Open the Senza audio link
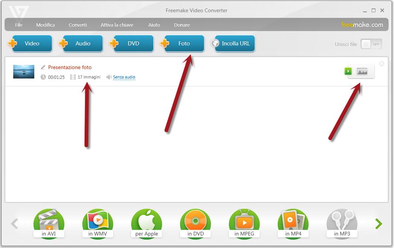394x248 pixels. [124, 77]
